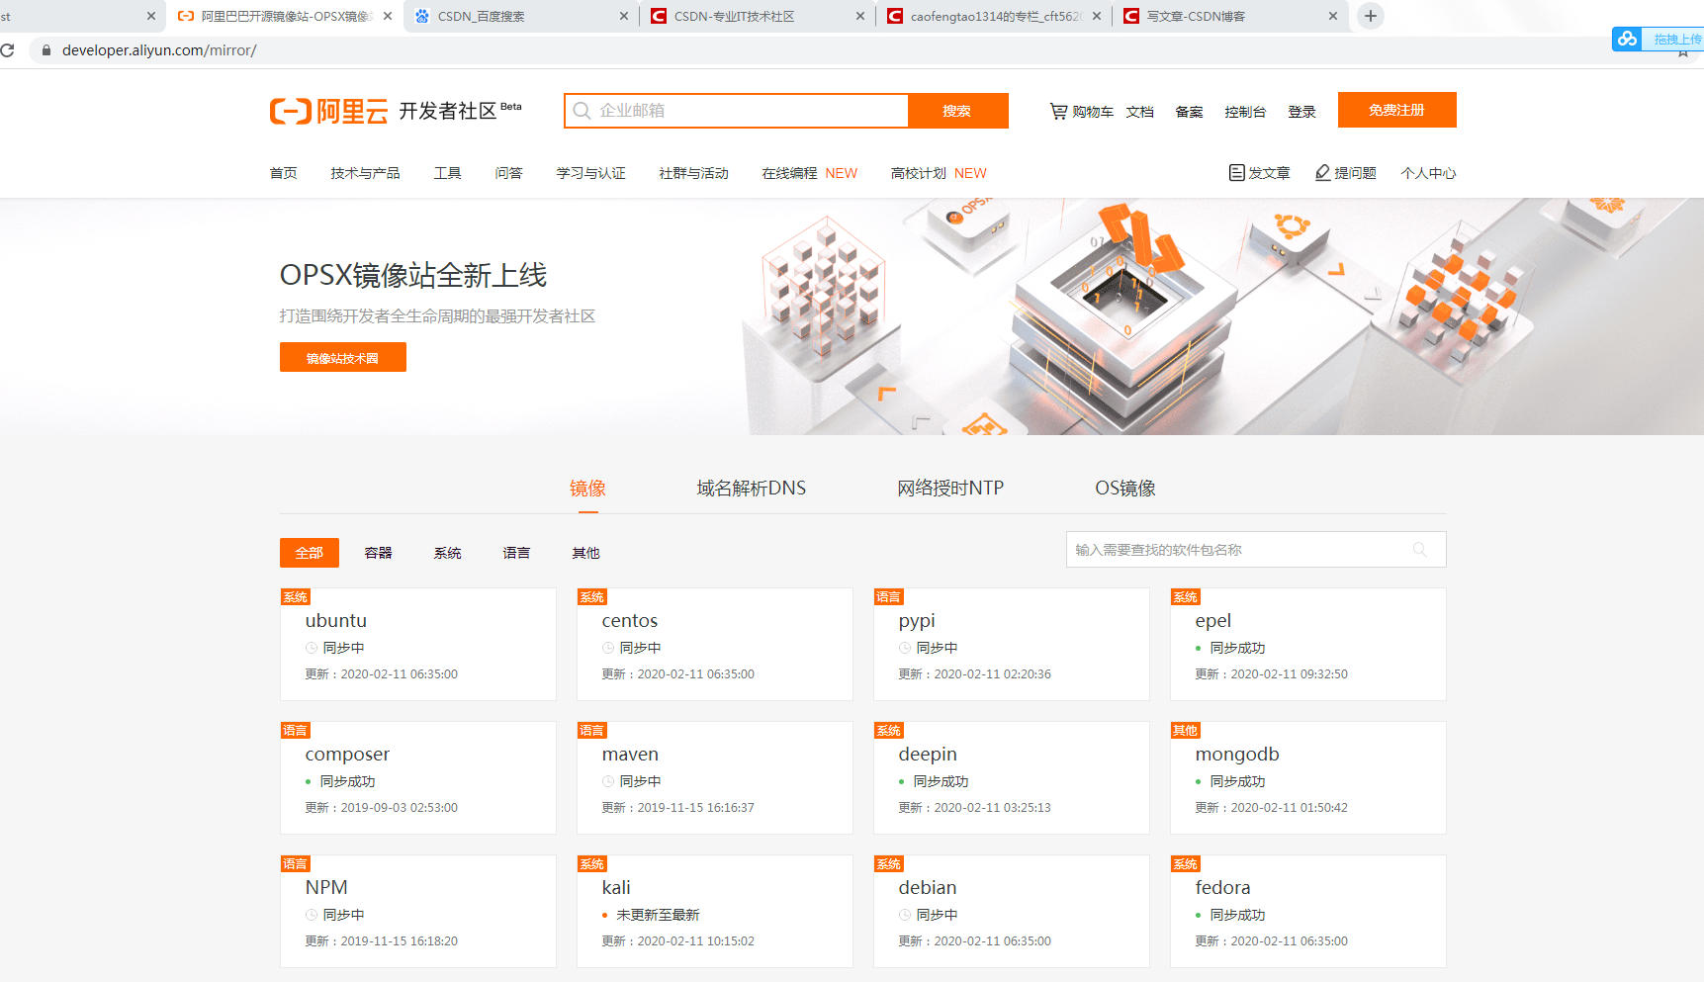
Task: Click the cloud upload extension icon
Action: click(x=1627, y=39)
